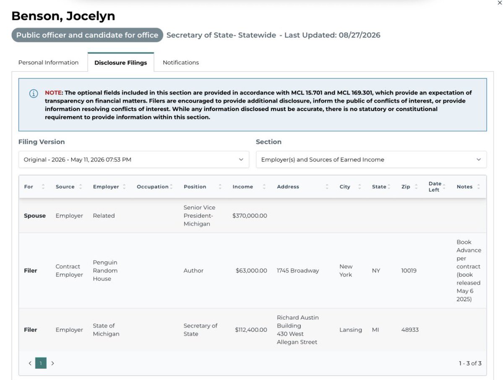
Task: Sort table by the Position column
Action: [x=220, y=187]
